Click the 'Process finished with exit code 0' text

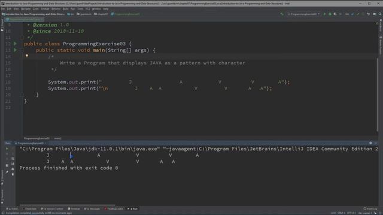69,168
